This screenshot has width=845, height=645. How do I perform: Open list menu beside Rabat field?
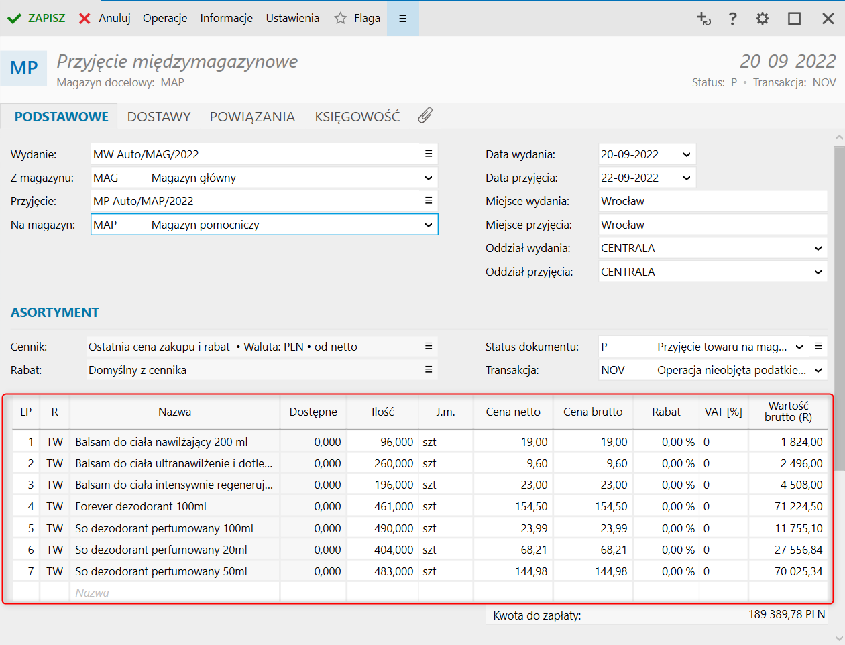[429, 370]
